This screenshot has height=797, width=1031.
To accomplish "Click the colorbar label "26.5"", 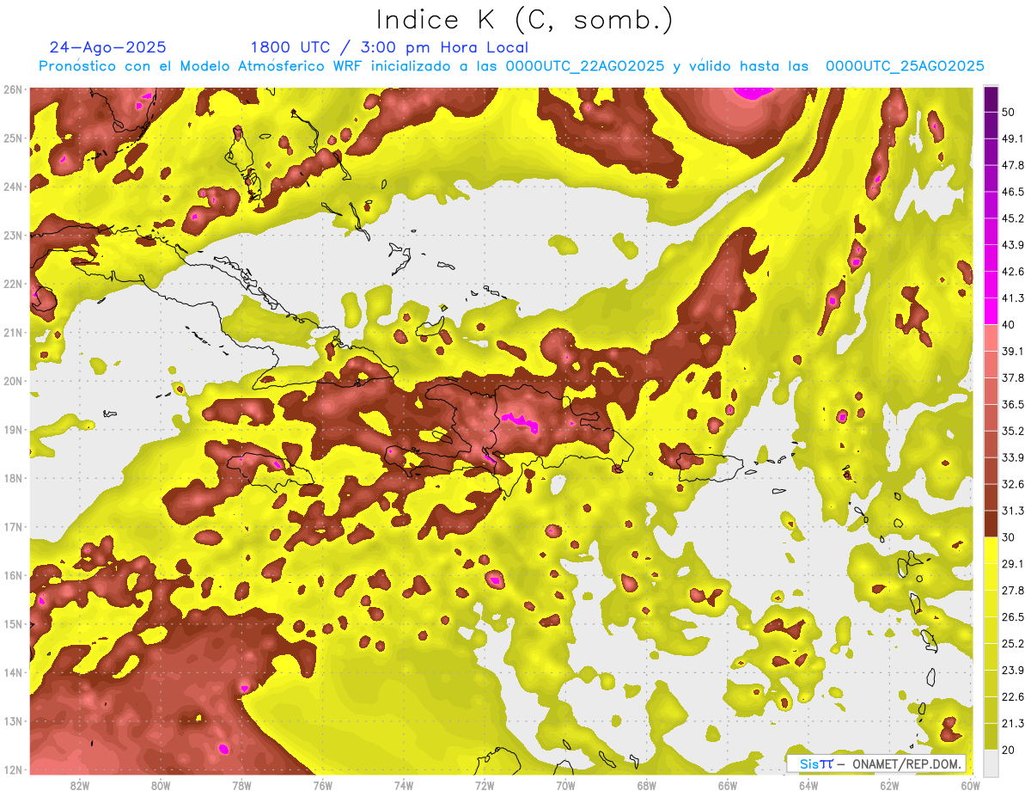I will pos(1012,616).
